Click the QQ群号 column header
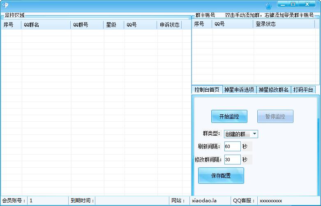321x206 pixels. pos(87,25)
